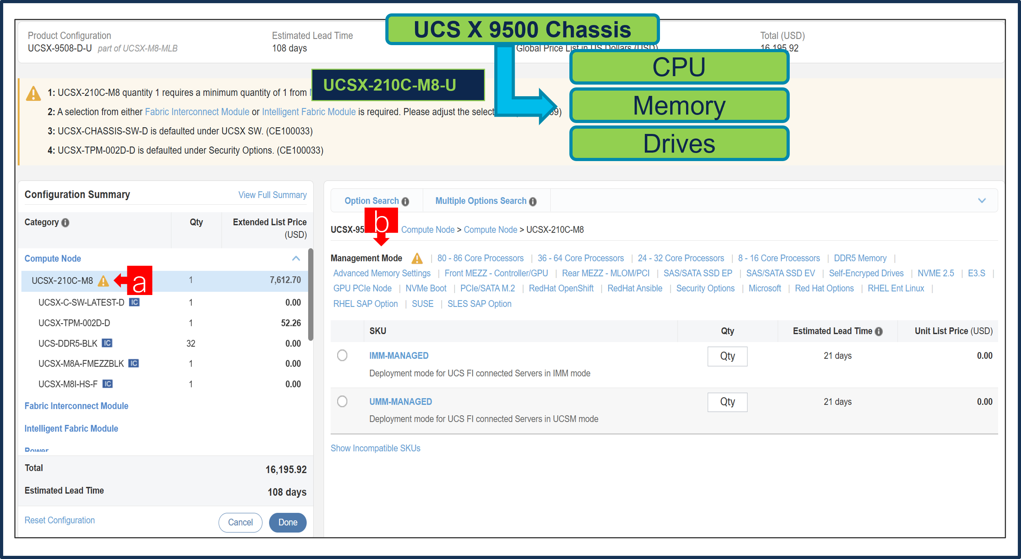Open Front MEZZ - Controller/GPU options
Image resolution: width=1021 pixels, height=559 pixels.
click(496, 274)
